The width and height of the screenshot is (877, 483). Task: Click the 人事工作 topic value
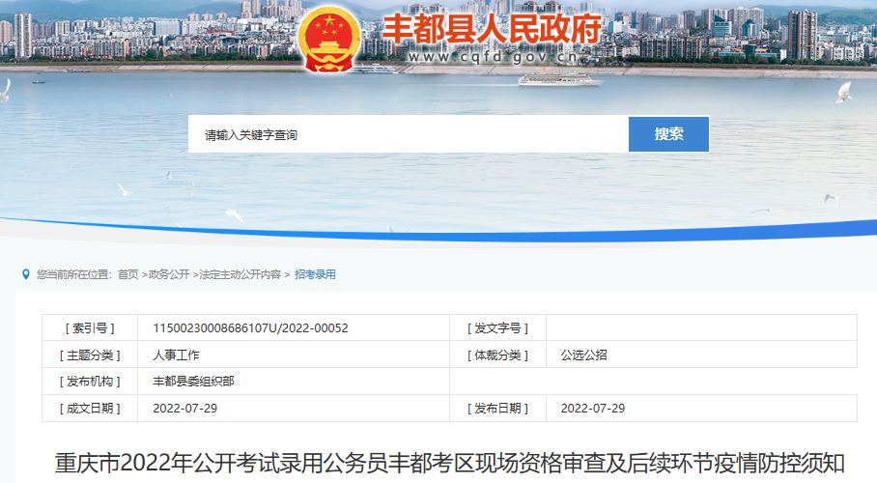176,355
